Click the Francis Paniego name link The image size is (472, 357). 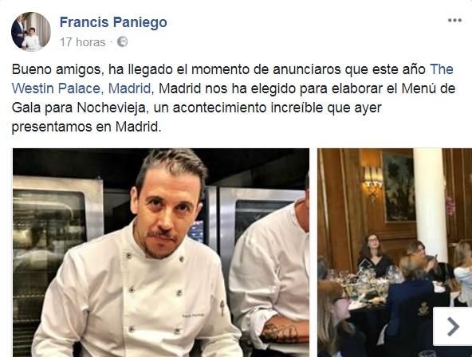click(113, 22)
